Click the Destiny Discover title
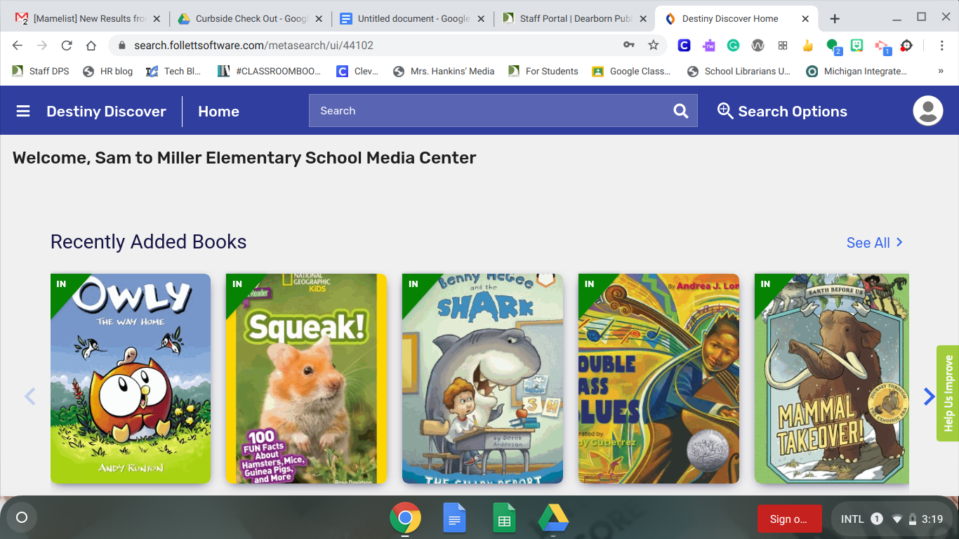The width and height of the screenshot is (959, 539). (106, 112)
